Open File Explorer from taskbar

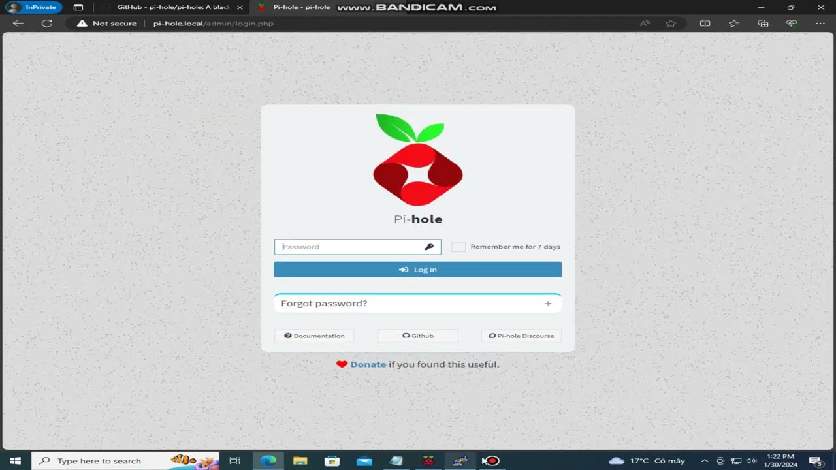[x=300, y=461]
